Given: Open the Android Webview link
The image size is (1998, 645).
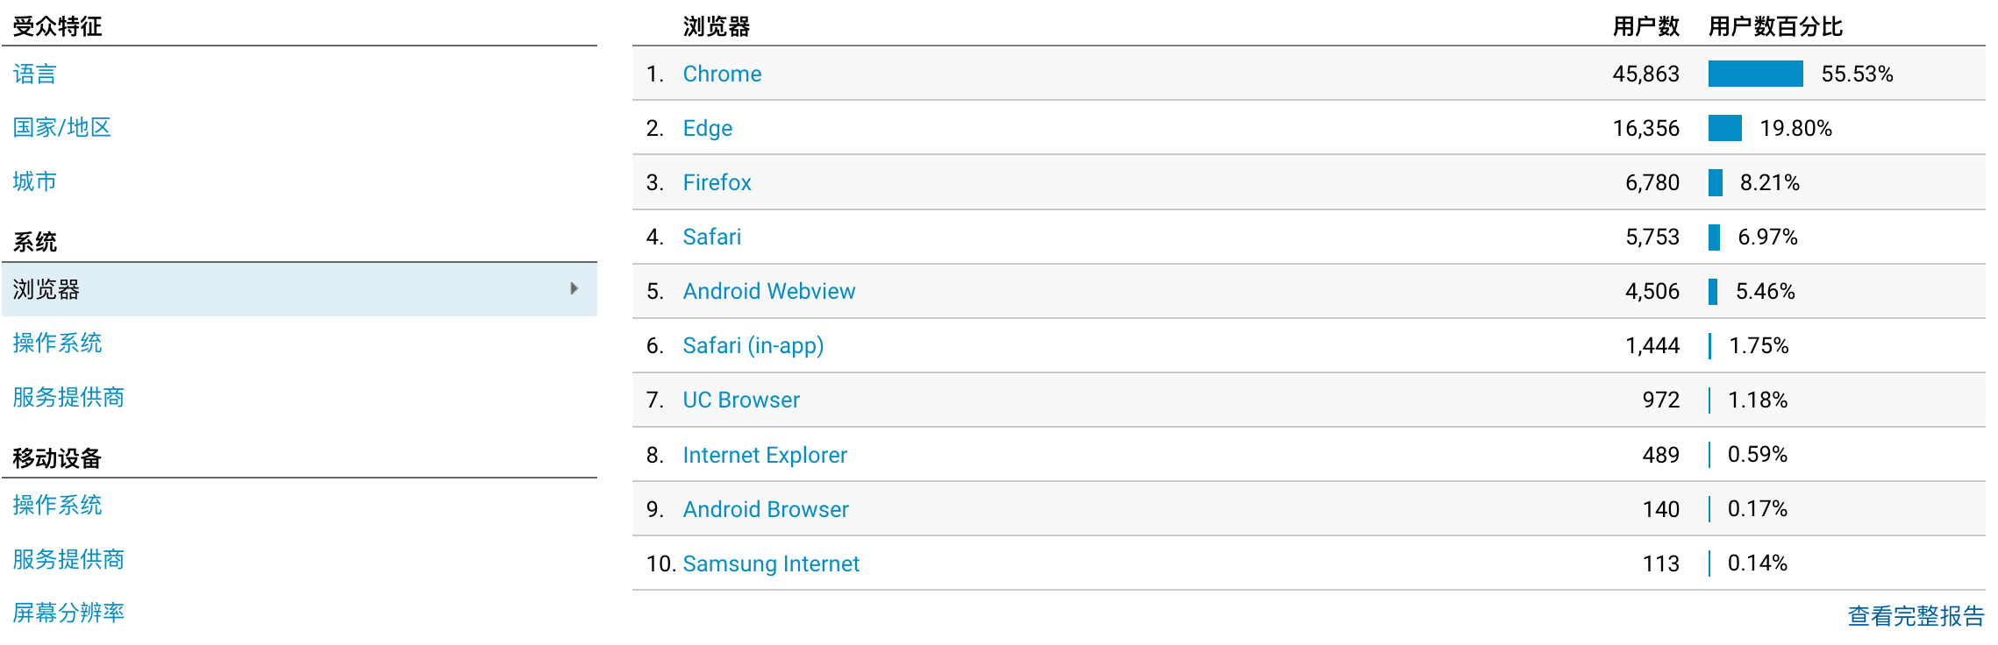Looking at the screenshot, I should click(768, 291).
